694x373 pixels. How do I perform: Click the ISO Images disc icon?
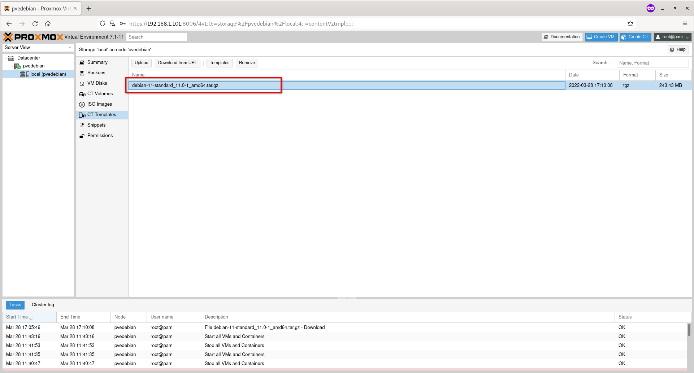[82, 104]
